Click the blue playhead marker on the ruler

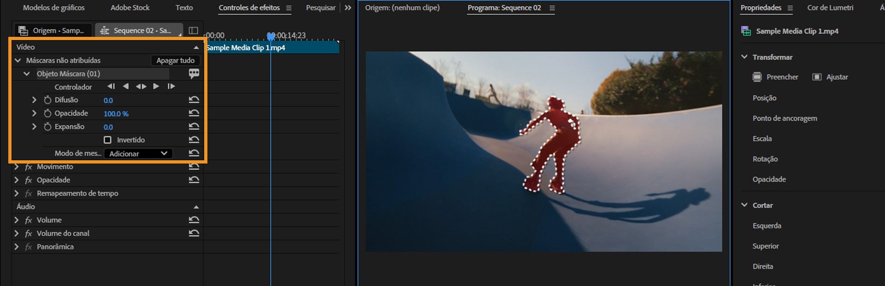pos(271,36)
